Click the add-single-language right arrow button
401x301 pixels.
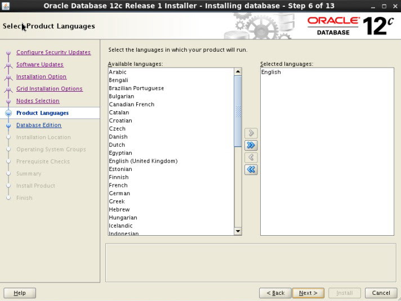251,133
